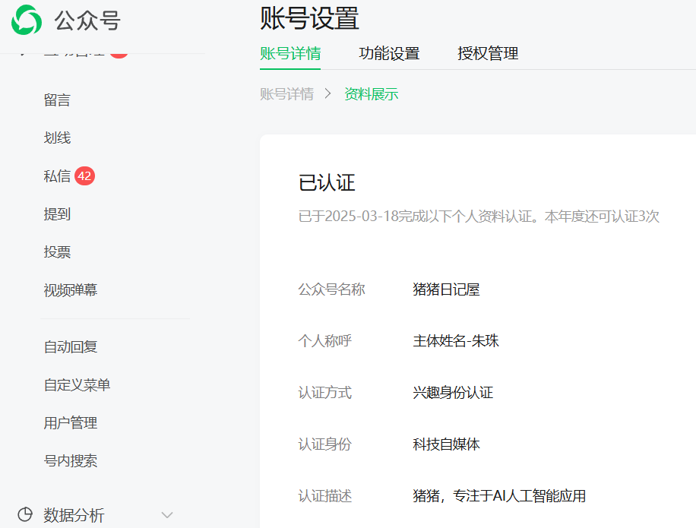Click the 资料展示 breadcrumb item
The height and width of the screenshot is (528, 696).
tap(371, 94)
